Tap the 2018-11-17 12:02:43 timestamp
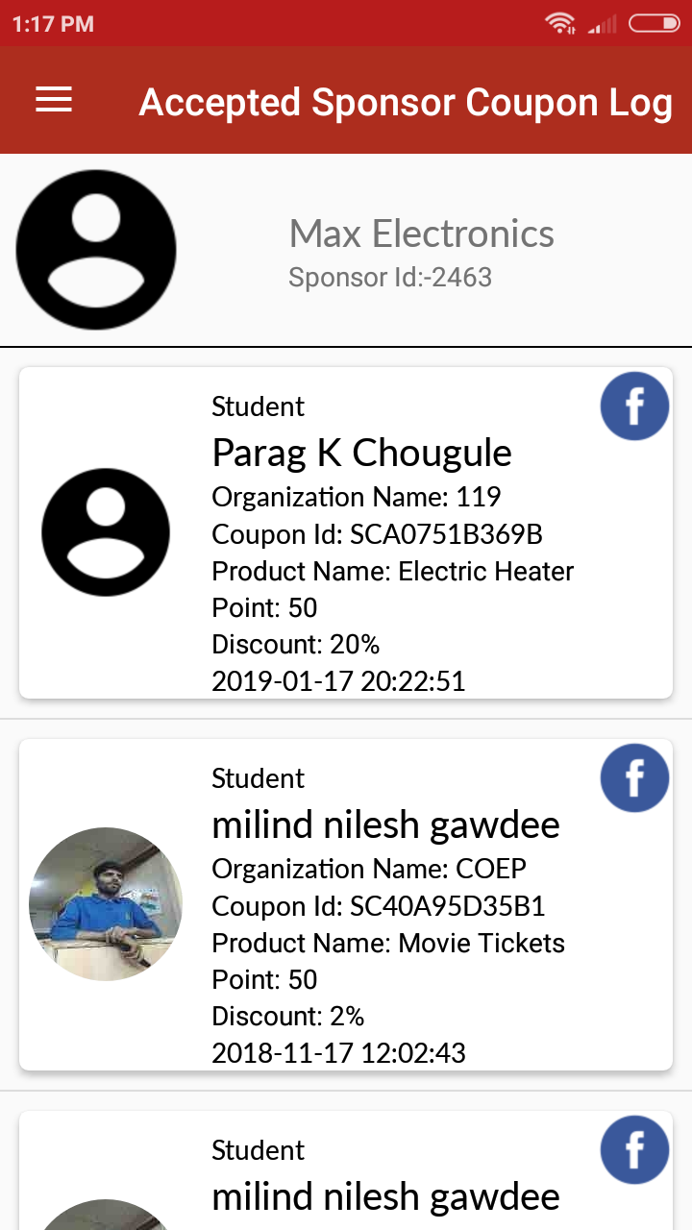Image resolution: width=692 pixels, height=1230 pixels. pyautogui.click(x=338, y=1053)
